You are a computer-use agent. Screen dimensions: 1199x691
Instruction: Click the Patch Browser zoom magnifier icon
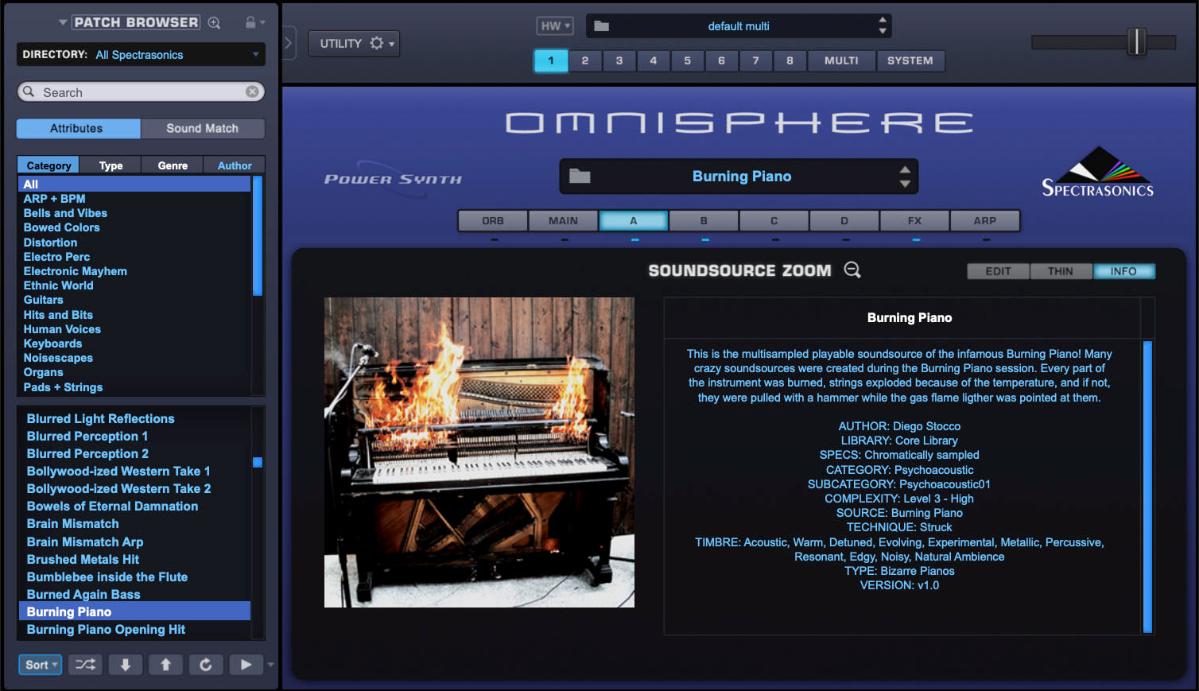(x=214, y=22)
